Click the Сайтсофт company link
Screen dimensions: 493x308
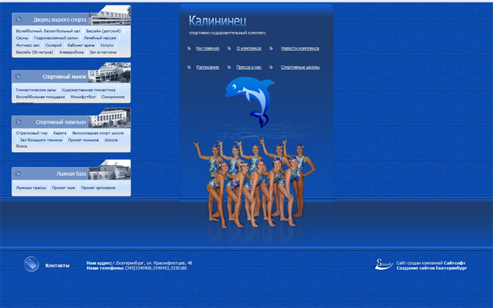click(455, 263)
